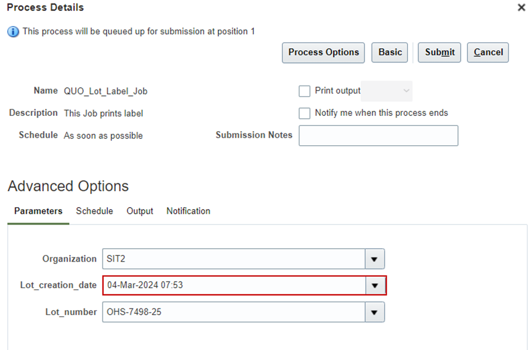Screen dimensions: 529x350
Task: Select the Notification tab
Action: 189,211
